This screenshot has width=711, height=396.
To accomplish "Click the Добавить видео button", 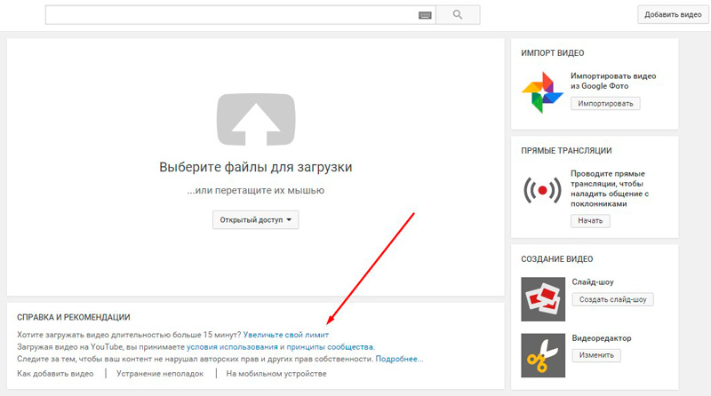I will tap(673, 14).
